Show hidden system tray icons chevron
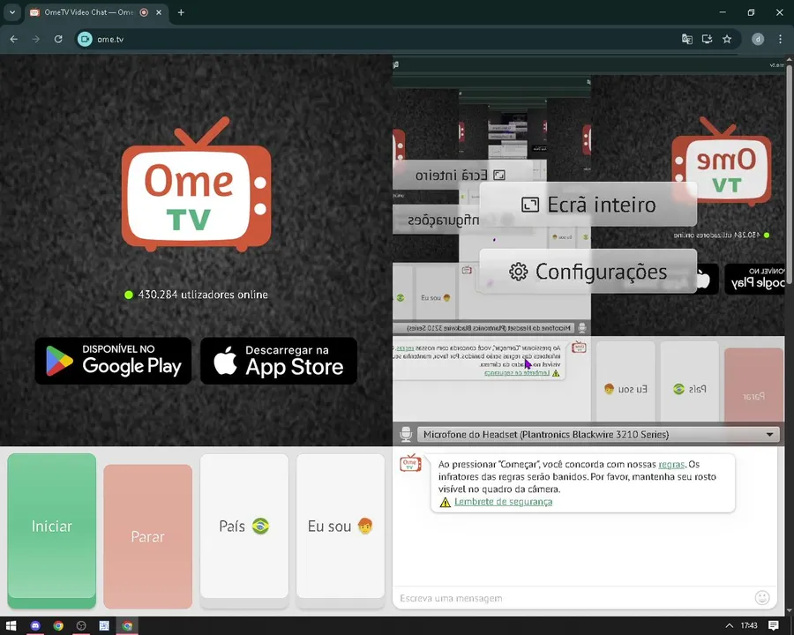The image size is (794, 635). (x=730, y=625)
